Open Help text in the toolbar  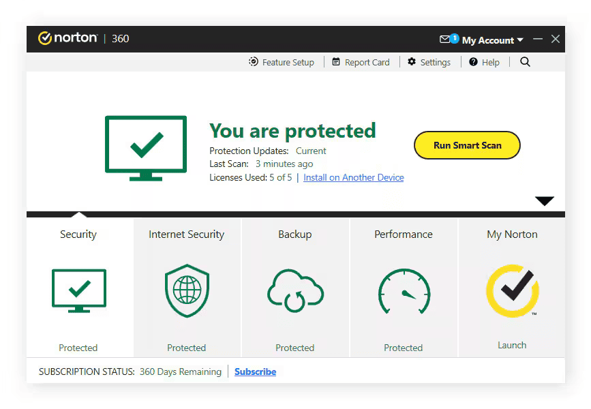[x=490, y=62]
